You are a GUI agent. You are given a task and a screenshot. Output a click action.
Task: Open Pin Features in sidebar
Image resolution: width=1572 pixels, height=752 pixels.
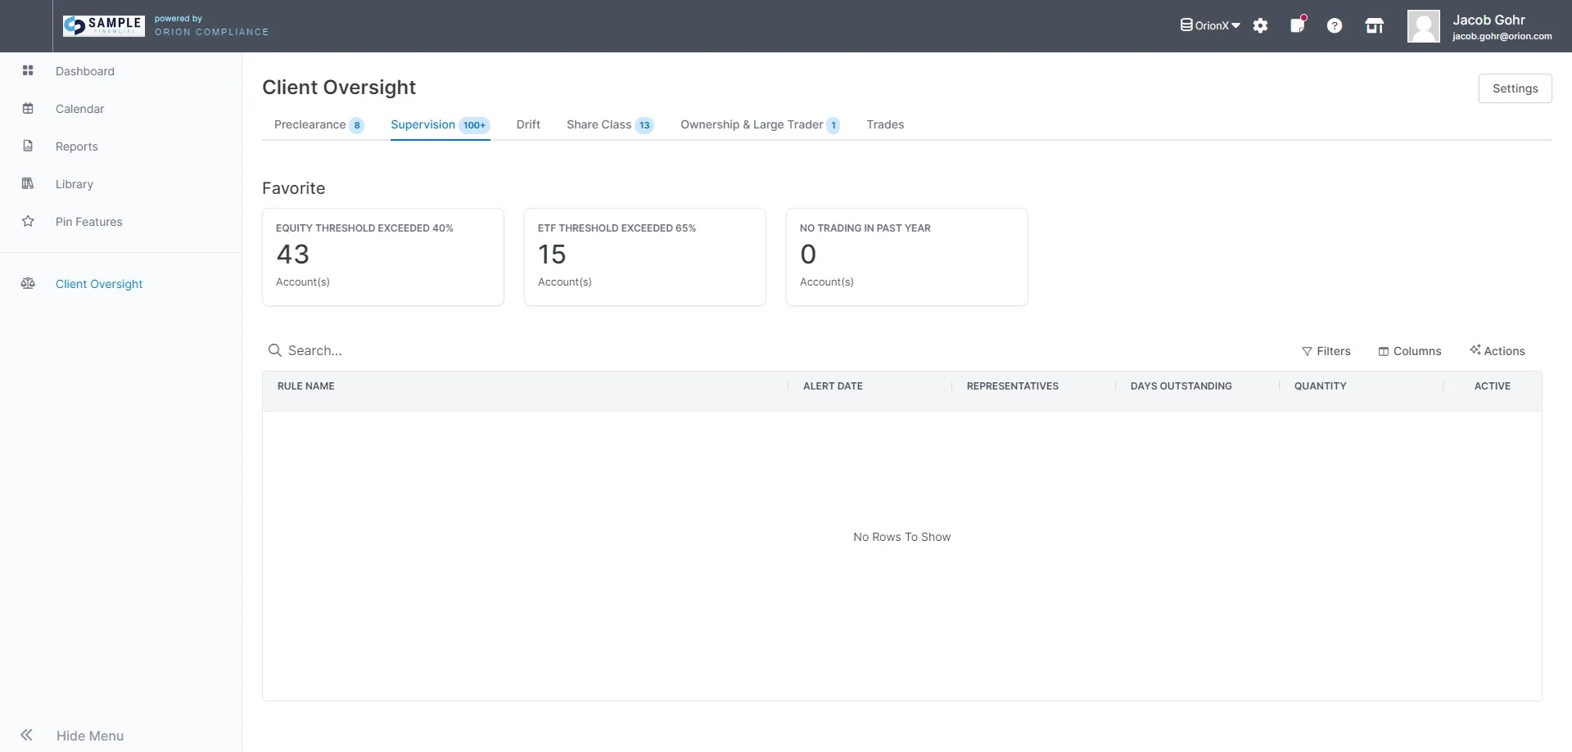click(x=88, y=222)
